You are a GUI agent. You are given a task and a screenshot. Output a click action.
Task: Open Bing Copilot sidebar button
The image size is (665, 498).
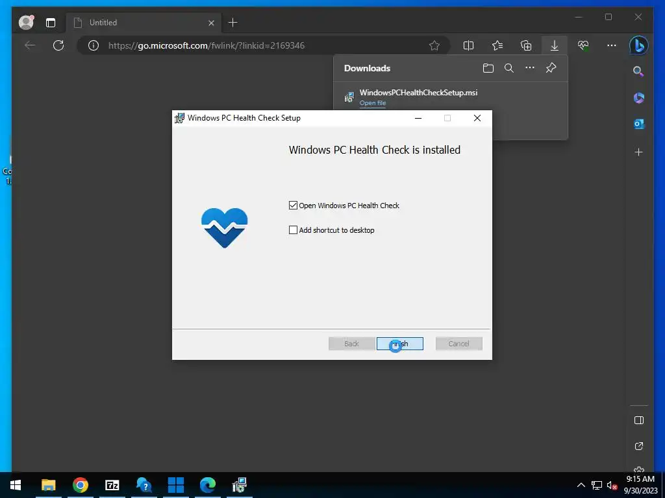(x=639, y=45)
